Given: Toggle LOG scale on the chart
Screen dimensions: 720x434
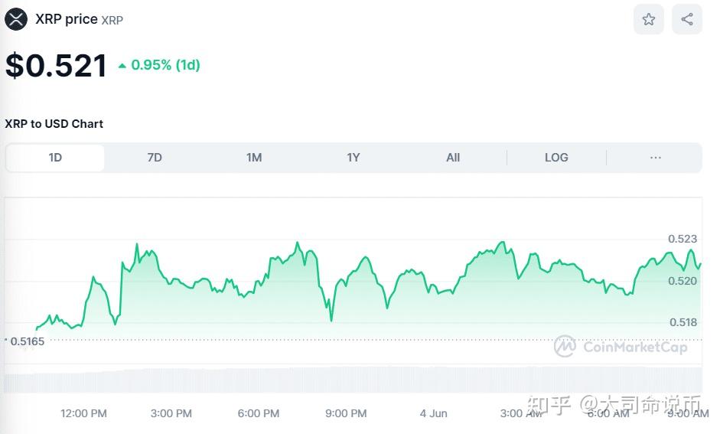Looking at the screenshot, I should tap(556, 158).
